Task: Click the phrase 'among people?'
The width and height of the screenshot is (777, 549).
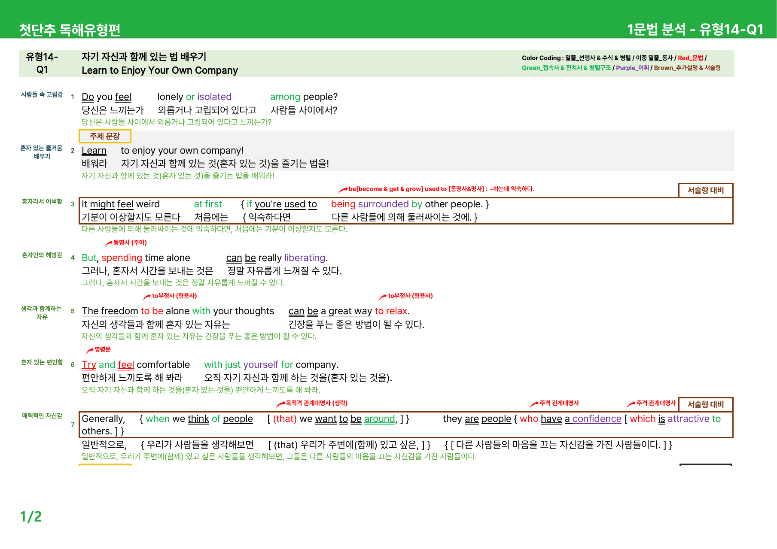Action: 304,97
